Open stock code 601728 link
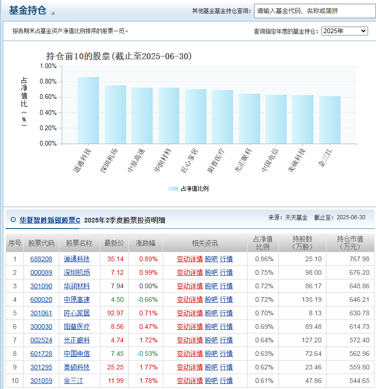Image resolution: width=376 pixels, height=389 pixels. pos(41,354)
